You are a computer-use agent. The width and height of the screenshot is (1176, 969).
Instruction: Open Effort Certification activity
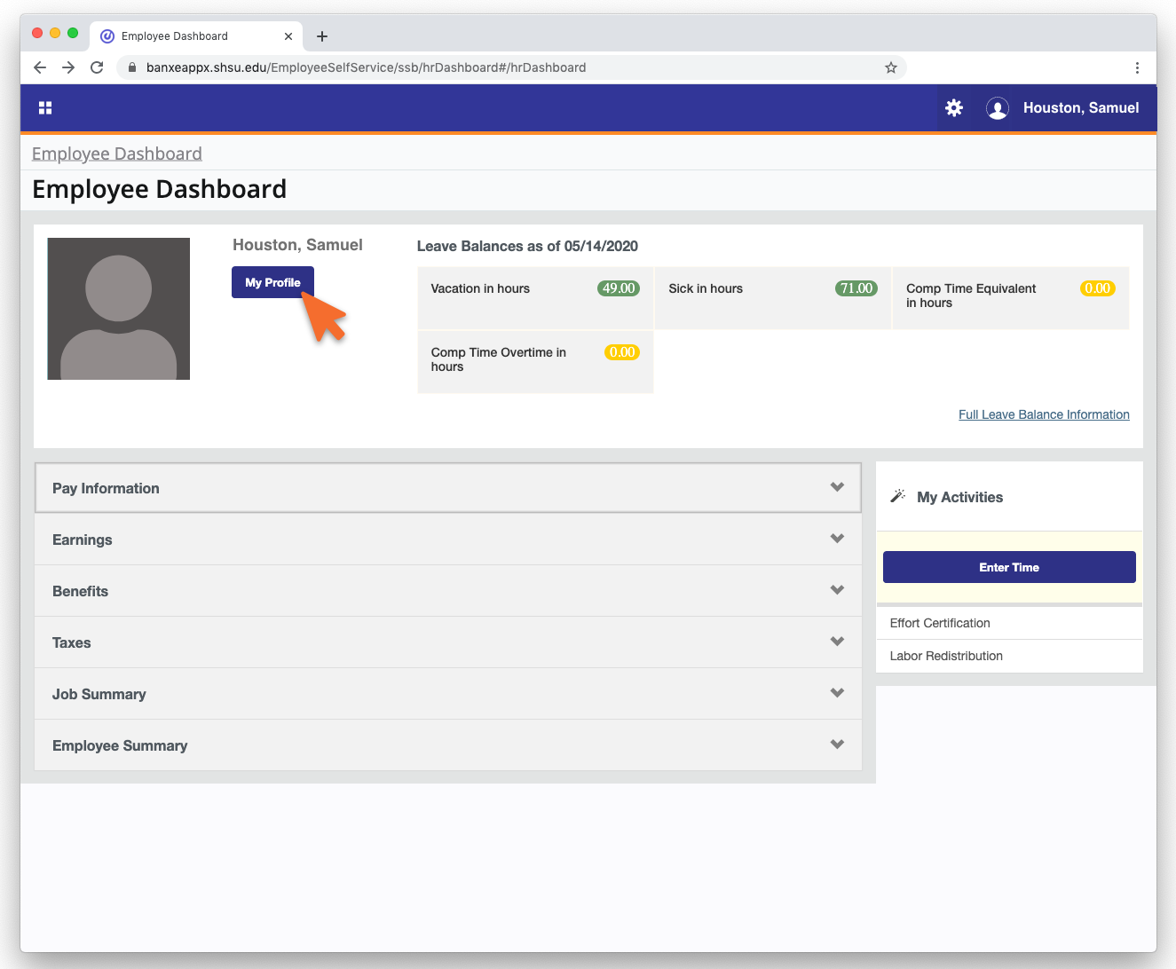(940, 623)
